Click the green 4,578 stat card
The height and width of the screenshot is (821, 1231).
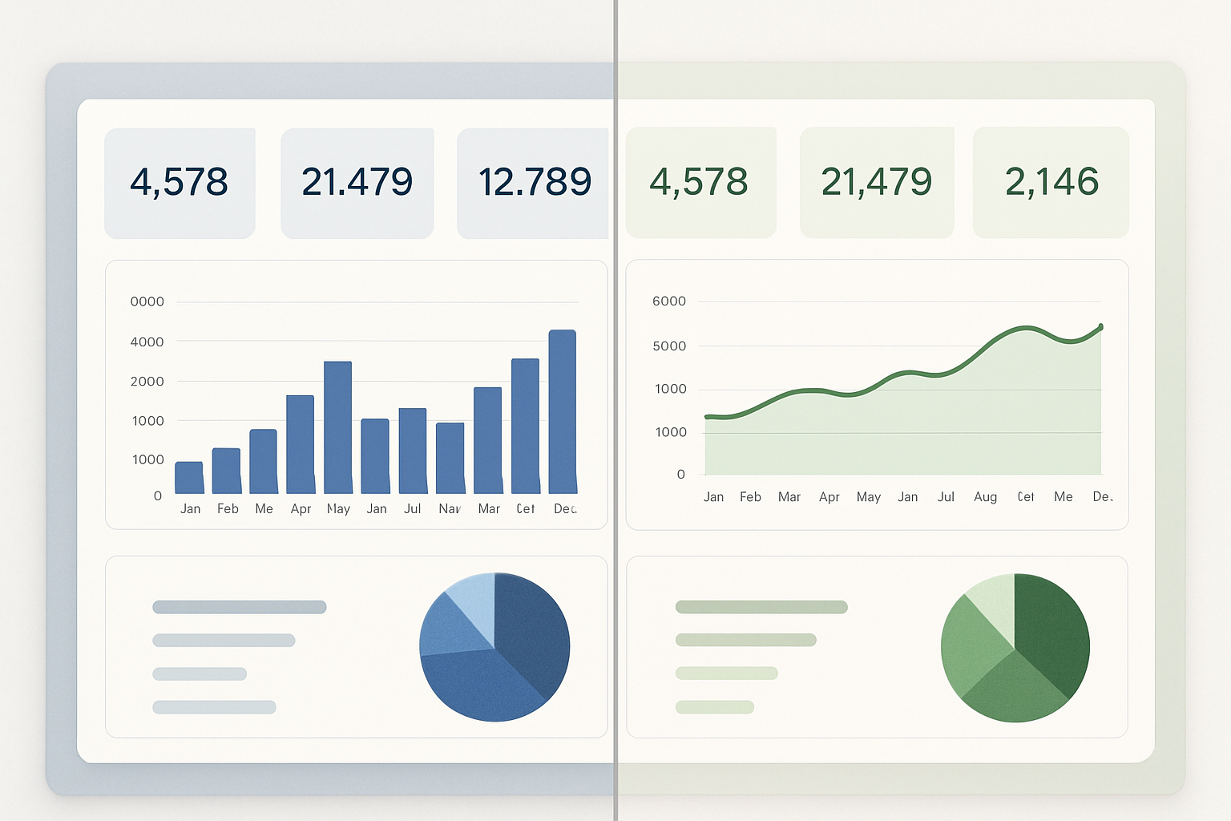(700, 182)
